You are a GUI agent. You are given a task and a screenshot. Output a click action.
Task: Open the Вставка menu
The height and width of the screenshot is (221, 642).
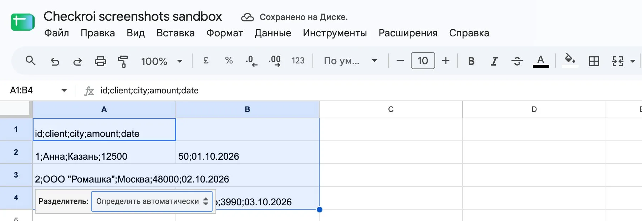175,33
